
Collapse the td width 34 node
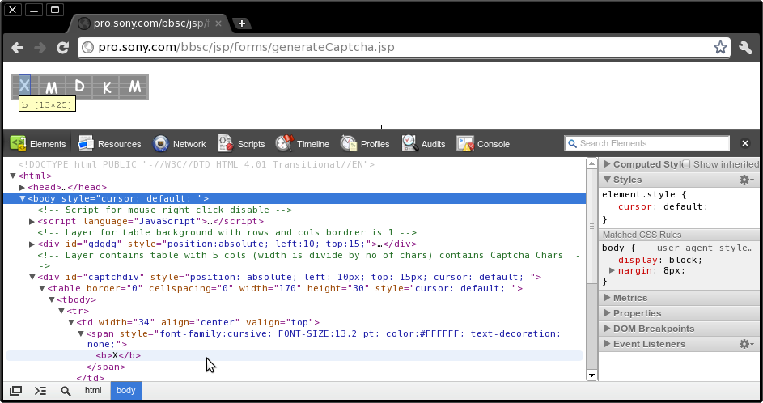coord(71,322)
